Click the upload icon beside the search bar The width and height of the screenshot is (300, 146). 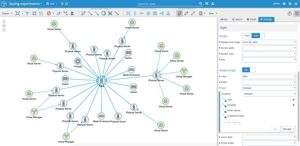click(213, 4)
